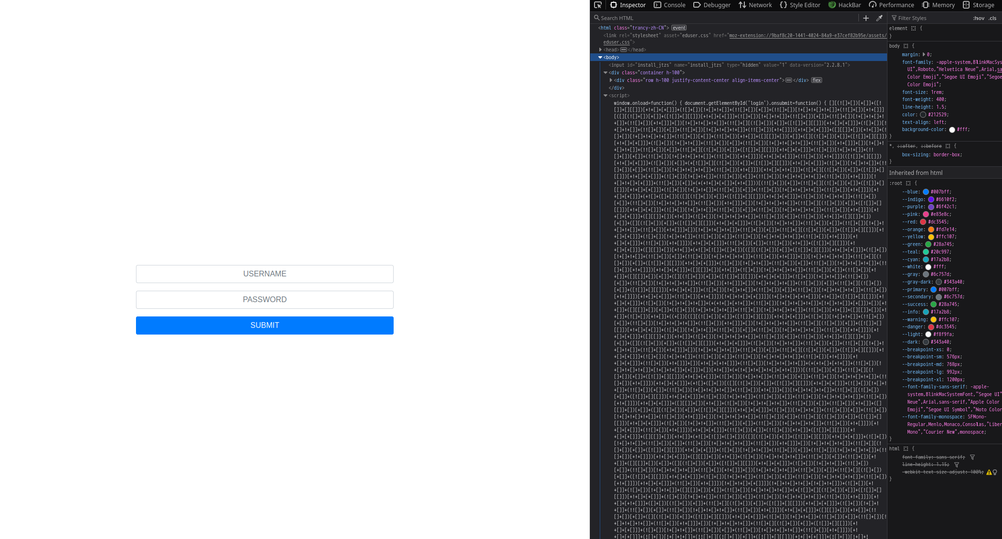Open the --orange color swatch

point(931,230)
